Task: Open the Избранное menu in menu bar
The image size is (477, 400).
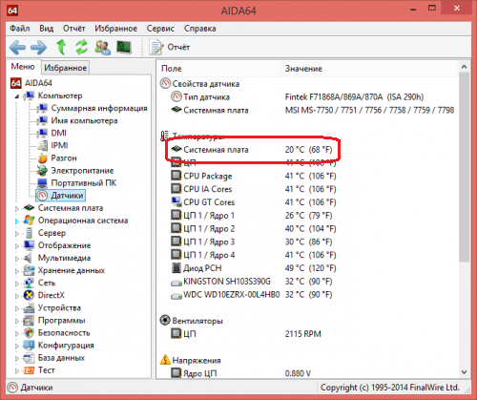Action: pyautogui.click(x=116, y=29)
